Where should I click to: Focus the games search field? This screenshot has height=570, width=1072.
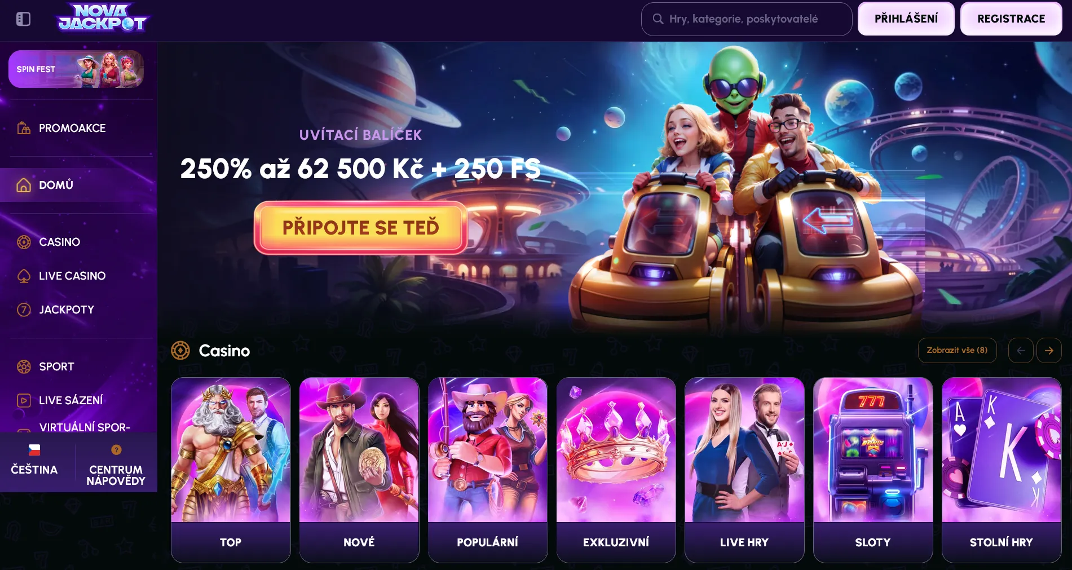tap(747, 19)
